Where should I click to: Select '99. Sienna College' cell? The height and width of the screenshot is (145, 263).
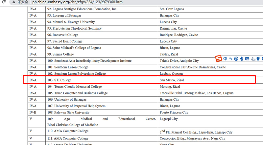coord(60,54)
